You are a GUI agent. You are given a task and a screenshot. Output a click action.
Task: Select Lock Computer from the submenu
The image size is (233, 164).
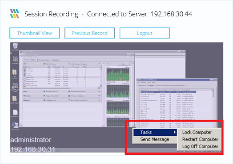197,132
